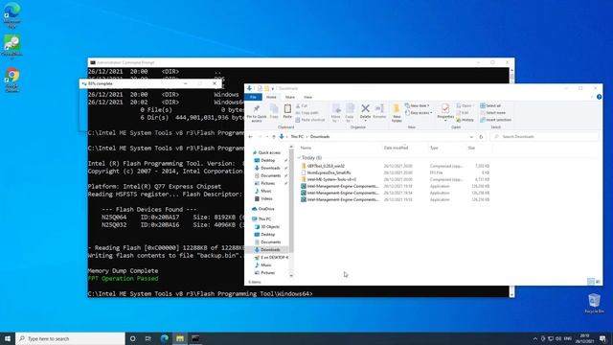Go up one level with up arrow
The width and height of the screenshot is (613, 345).
(274, 136)
